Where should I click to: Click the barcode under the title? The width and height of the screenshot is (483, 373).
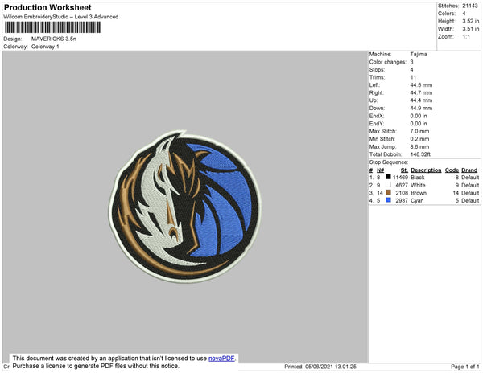(x=52, y=27)
